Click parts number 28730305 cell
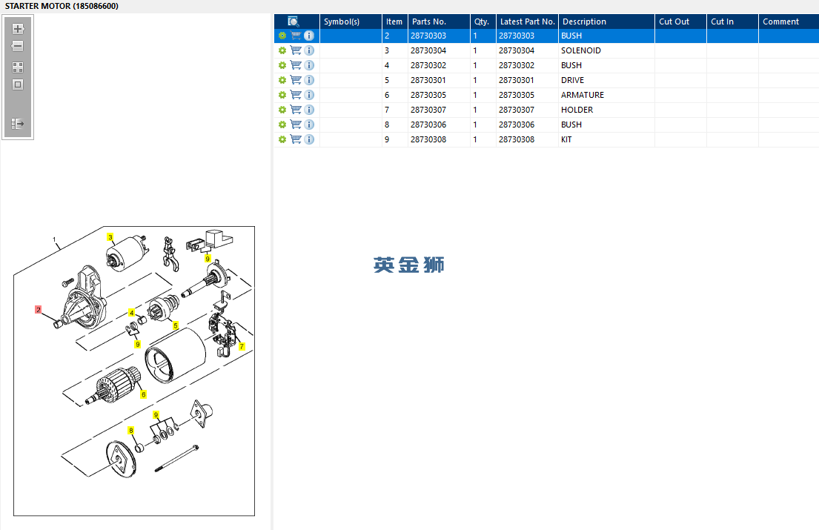 (439, 95)
